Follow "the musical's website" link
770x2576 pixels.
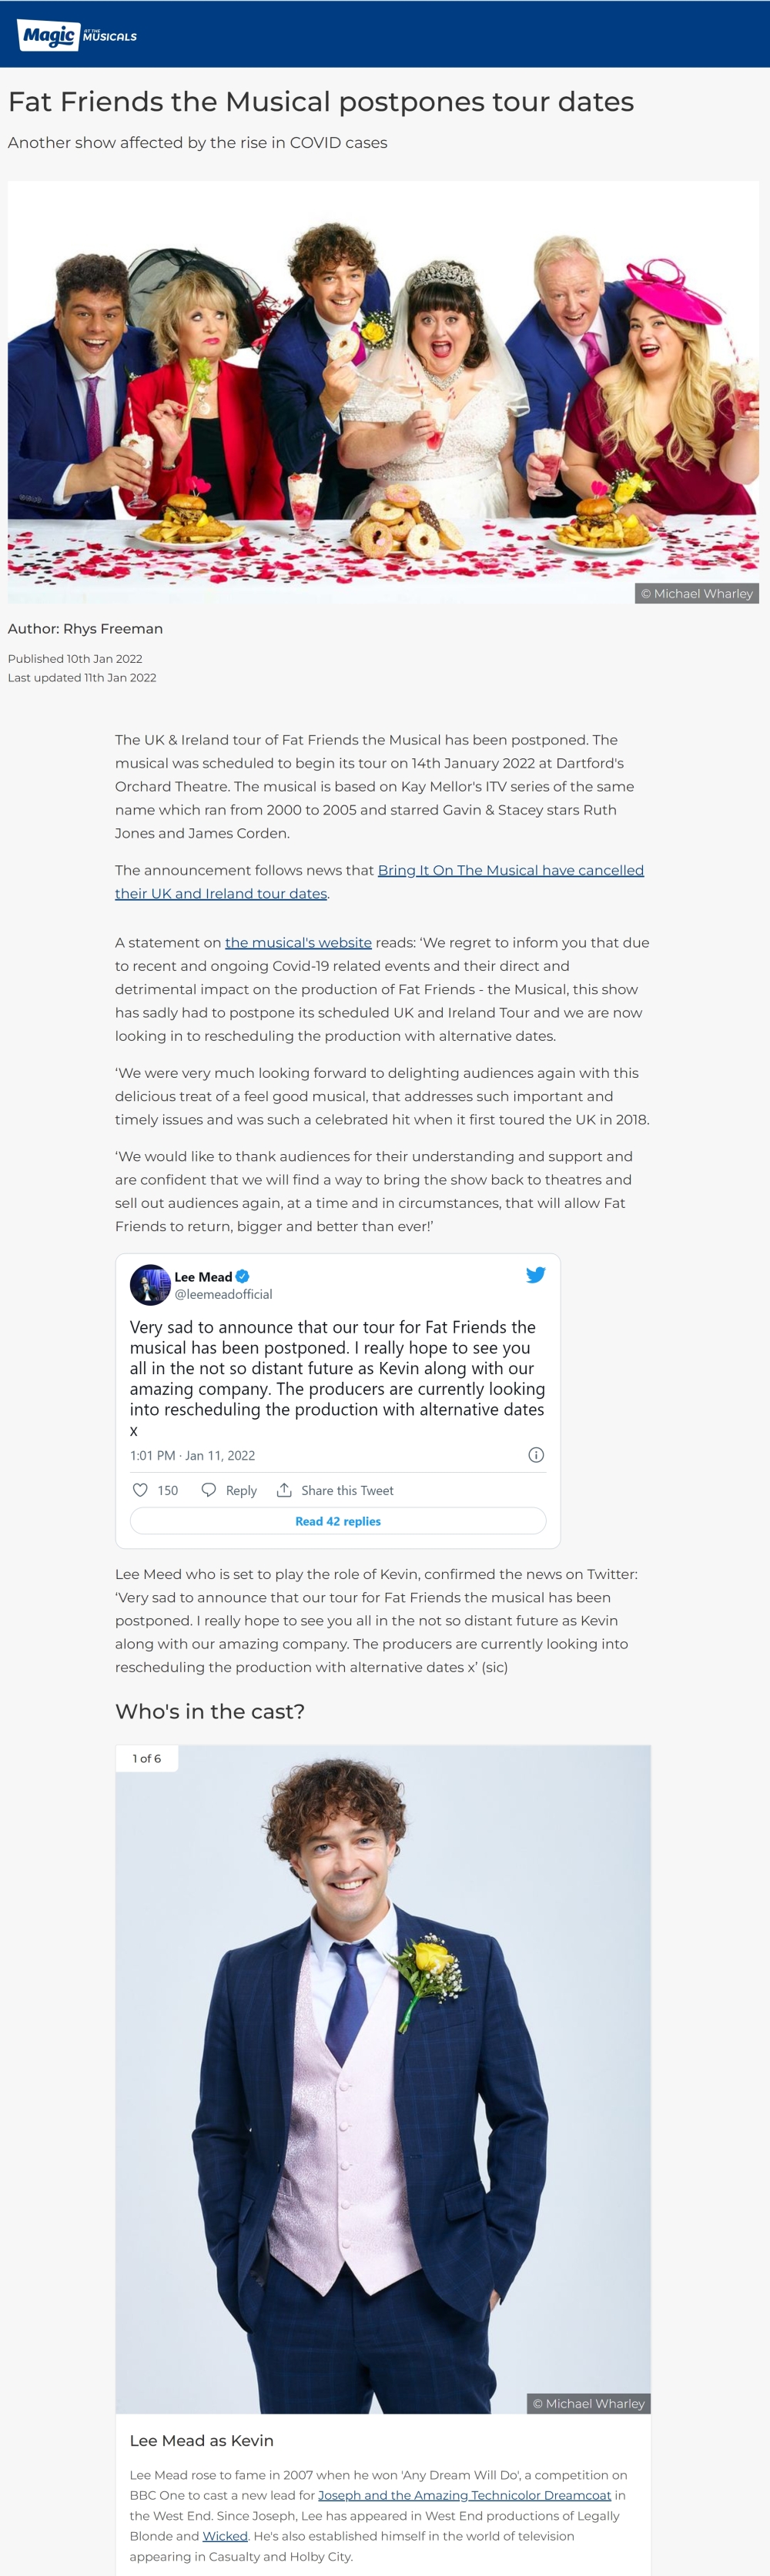coord(298,942)
